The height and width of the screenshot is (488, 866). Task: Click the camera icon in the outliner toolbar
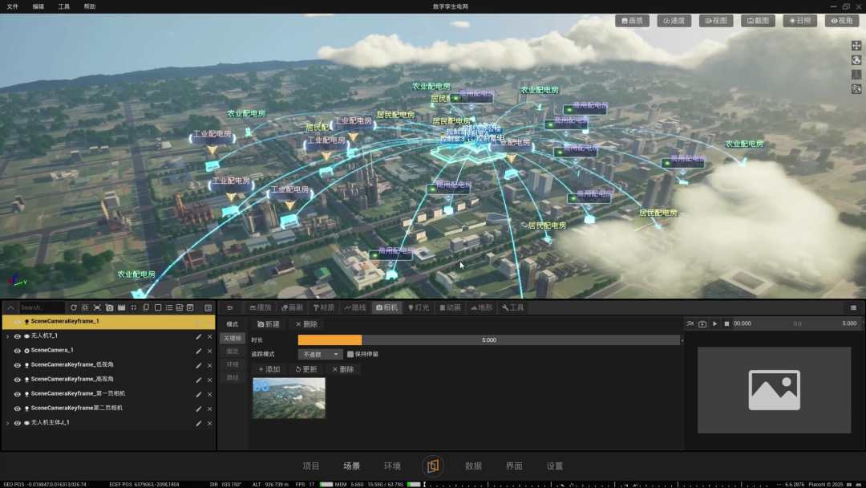[x=109, y=307]
